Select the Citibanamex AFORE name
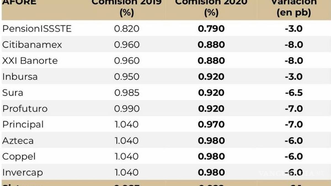 tap(32, 45)
